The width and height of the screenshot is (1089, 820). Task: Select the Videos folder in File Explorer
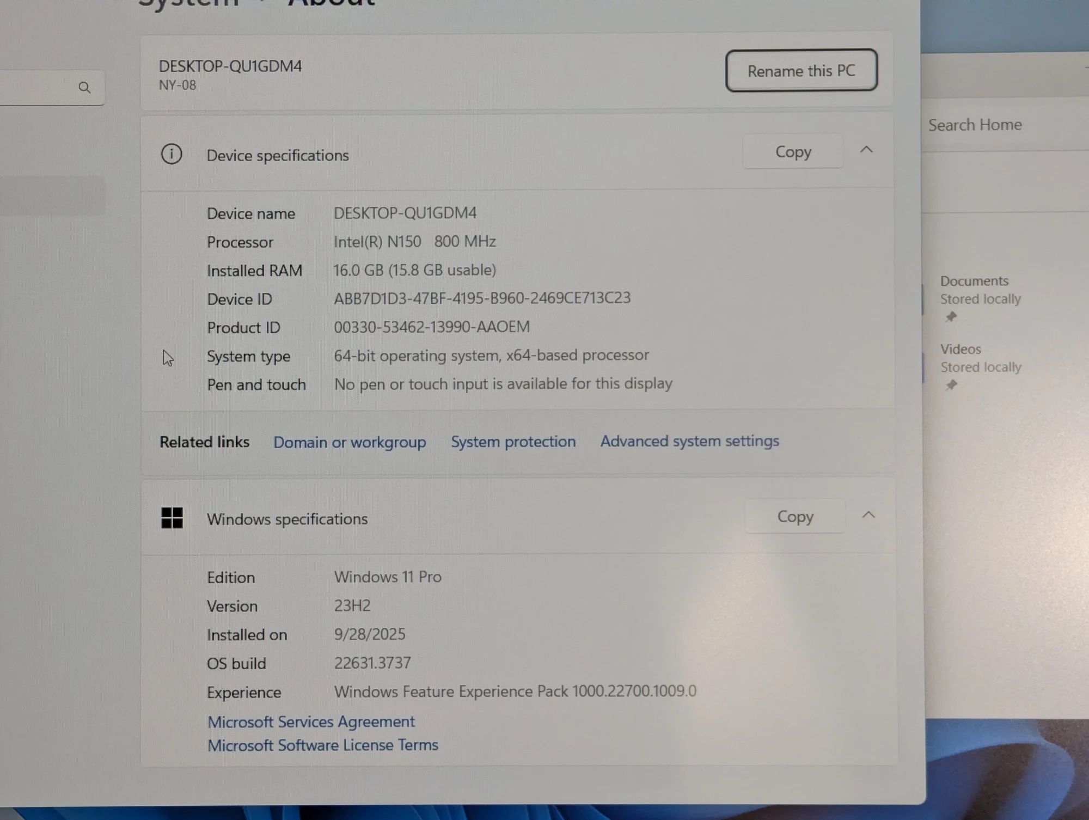pyautogui.click(x=980, y=366)
